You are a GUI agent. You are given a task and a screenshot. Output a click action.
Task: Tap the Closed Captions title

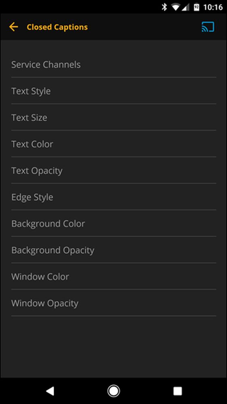pyautogui.click(x=57, y=27)
